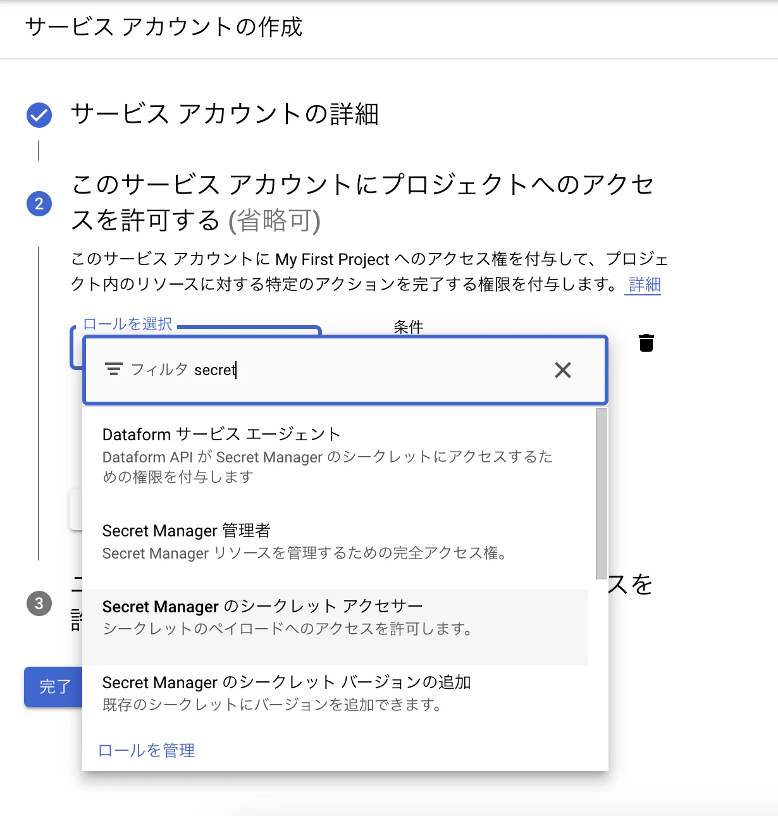The height and width of the screenshot is (816, 778).
Task: Click the step 2 number badge
Action: 39,204
